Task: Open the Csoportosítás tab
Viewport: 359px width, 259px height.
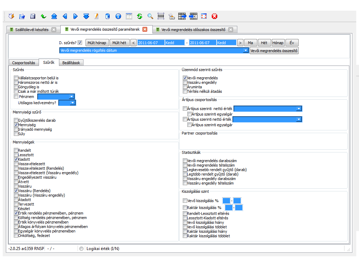Action: [x=23, y=63]
